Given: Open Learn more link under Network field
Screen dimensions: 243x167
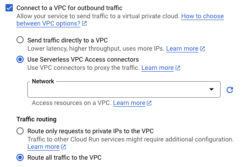Looking at the screenshot, I should [129, 103].
